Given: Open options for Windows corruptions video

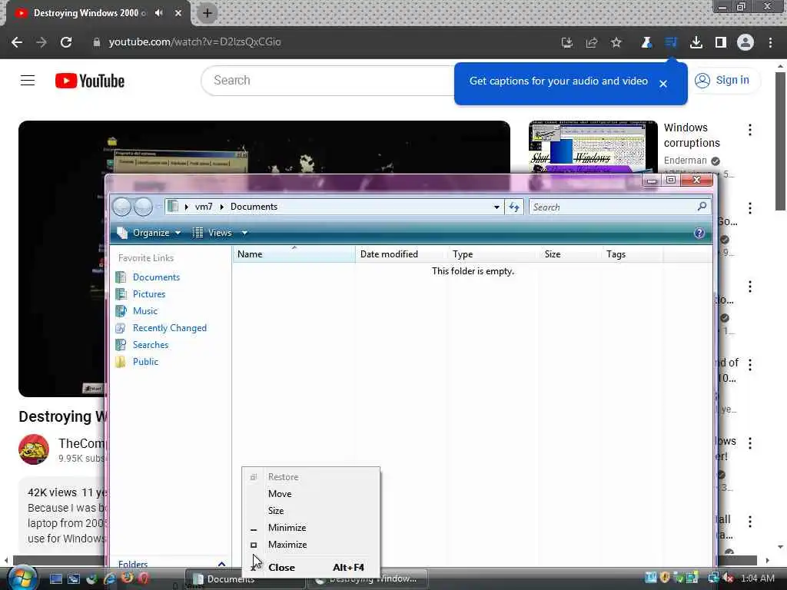Looking at the screenshot, I should pyautogui.click(x=750, y=130).
